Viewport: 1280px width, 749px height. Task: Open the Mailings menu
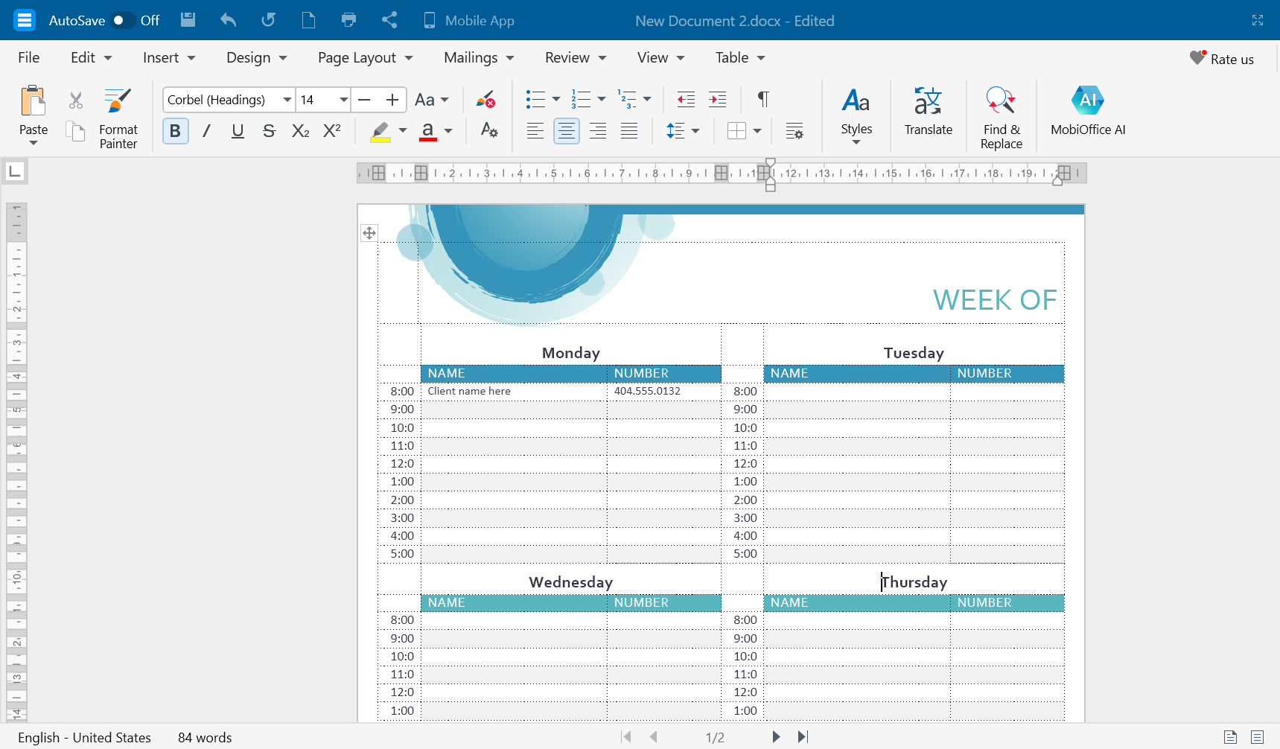478,58
